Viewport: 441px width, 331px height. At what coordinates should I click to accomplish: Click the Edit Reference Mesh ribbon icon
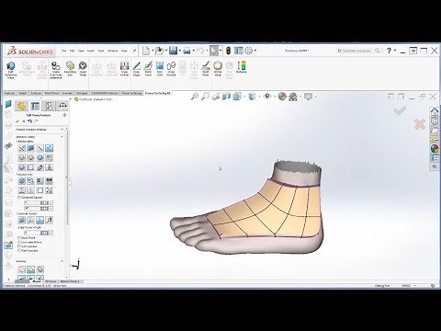(x=11, y=70)
